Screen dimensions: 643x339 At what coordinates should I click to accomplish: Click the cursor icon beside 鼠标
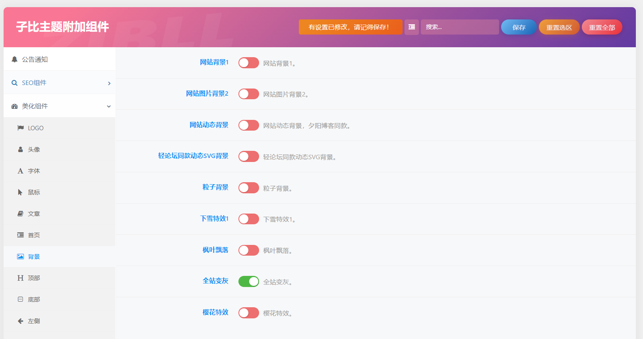pyautogui.click(x=20, y=192)
